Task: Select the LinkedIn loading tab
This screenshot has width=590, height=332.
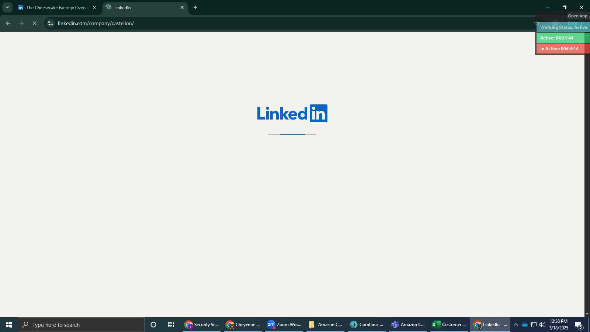Action: [145, 7]
